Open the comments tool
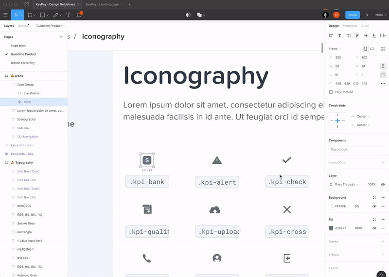The image size is (389, 277). coord(79,15)
